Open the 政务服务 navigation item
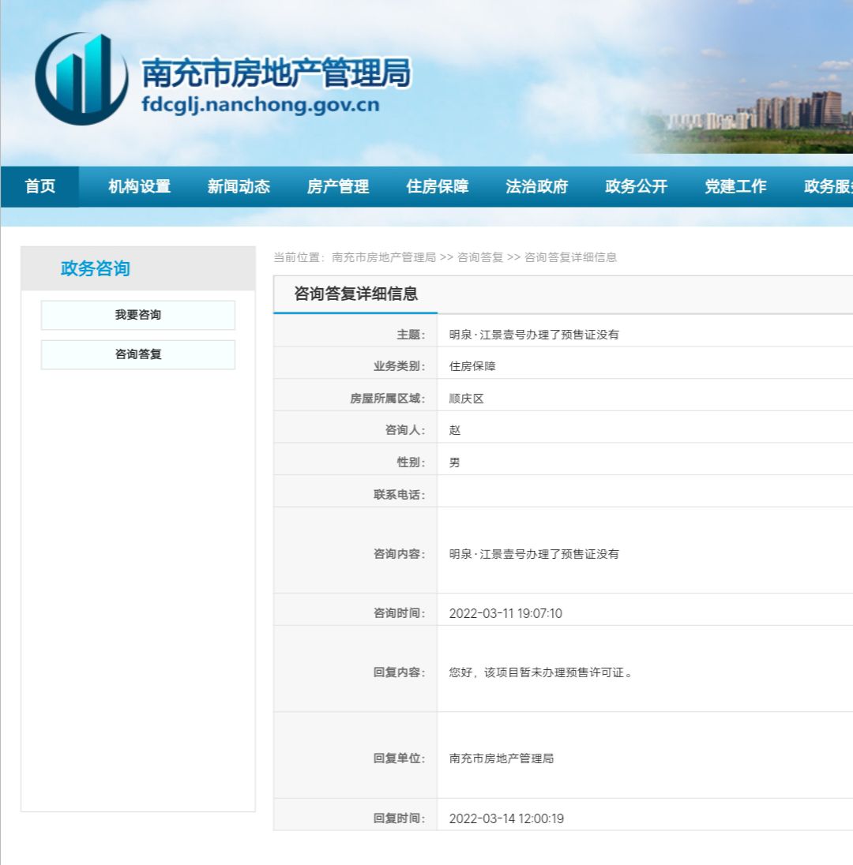The width and height of the screenshot is (853, 865). coord(828,186)
